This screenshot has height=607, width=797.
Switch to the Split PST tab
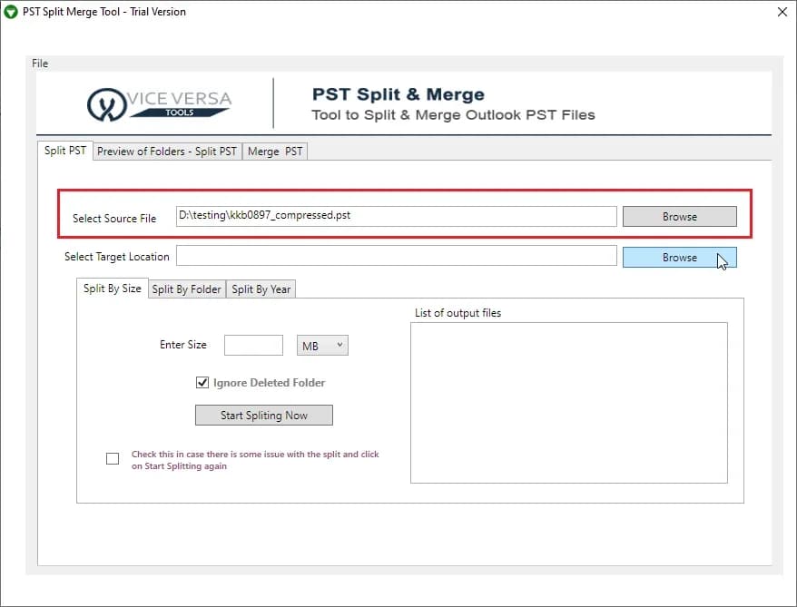(65, 151)
